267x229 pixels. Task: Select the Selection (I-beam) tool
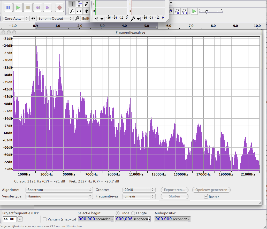pos(72,4)
